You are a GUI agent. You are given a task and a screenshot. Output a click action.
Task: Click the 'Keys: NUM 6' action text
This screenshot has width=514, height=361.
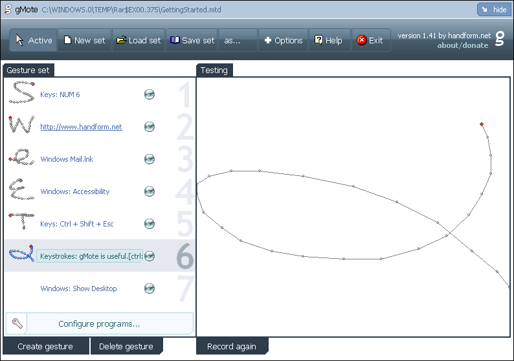pyautogui.click(x=60, y=94)
